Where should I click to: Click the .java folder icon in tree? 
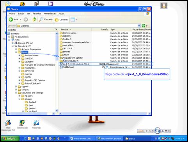(x=26, y=105)
